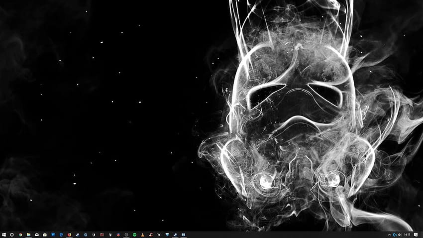Open File Explorer folder icon

click(28, 235)
